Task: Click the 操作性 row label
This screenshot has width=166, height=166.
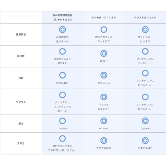Action: [x=21, y=56]
